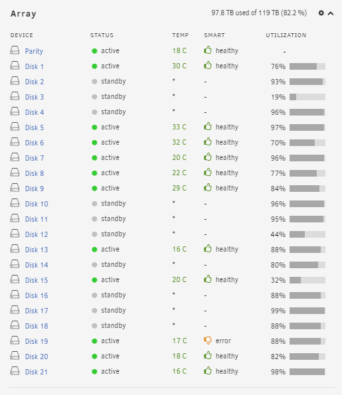Click the green active status dot for Disk 5
The width and height of the screenshot is (342, 395).
[x=94, y=127]
